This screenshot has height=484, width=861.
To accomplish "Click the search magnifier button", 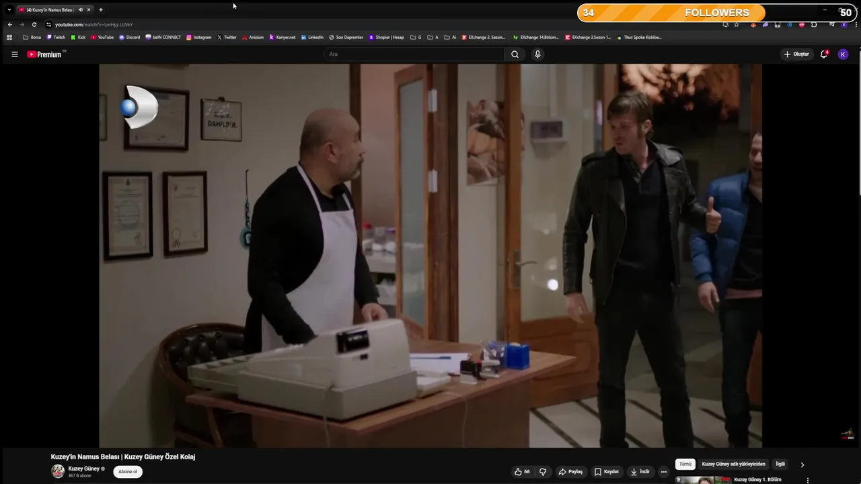I will coord(515,54).
